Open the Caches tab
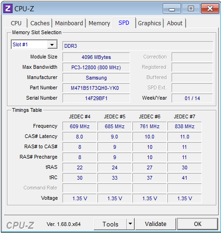This screenshot has height=233, width=221. point(40,23)
